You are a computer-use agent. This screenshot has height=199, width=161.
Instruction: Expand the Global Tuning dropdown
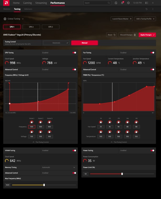(x=14, y=19)
